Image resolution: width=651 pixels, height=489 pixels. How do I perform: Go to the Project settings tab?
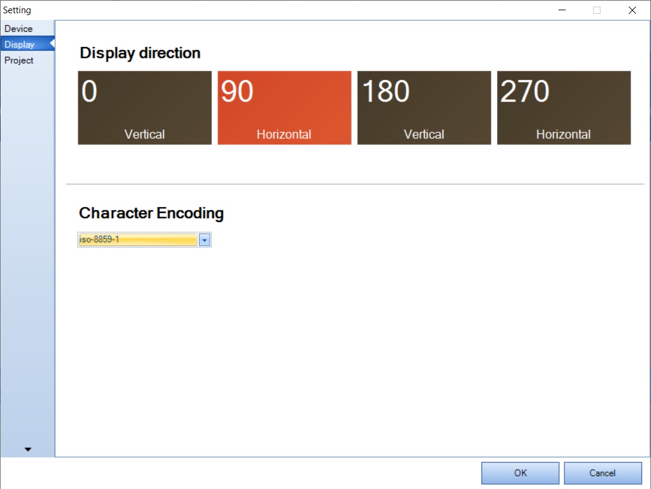point(19,60)
